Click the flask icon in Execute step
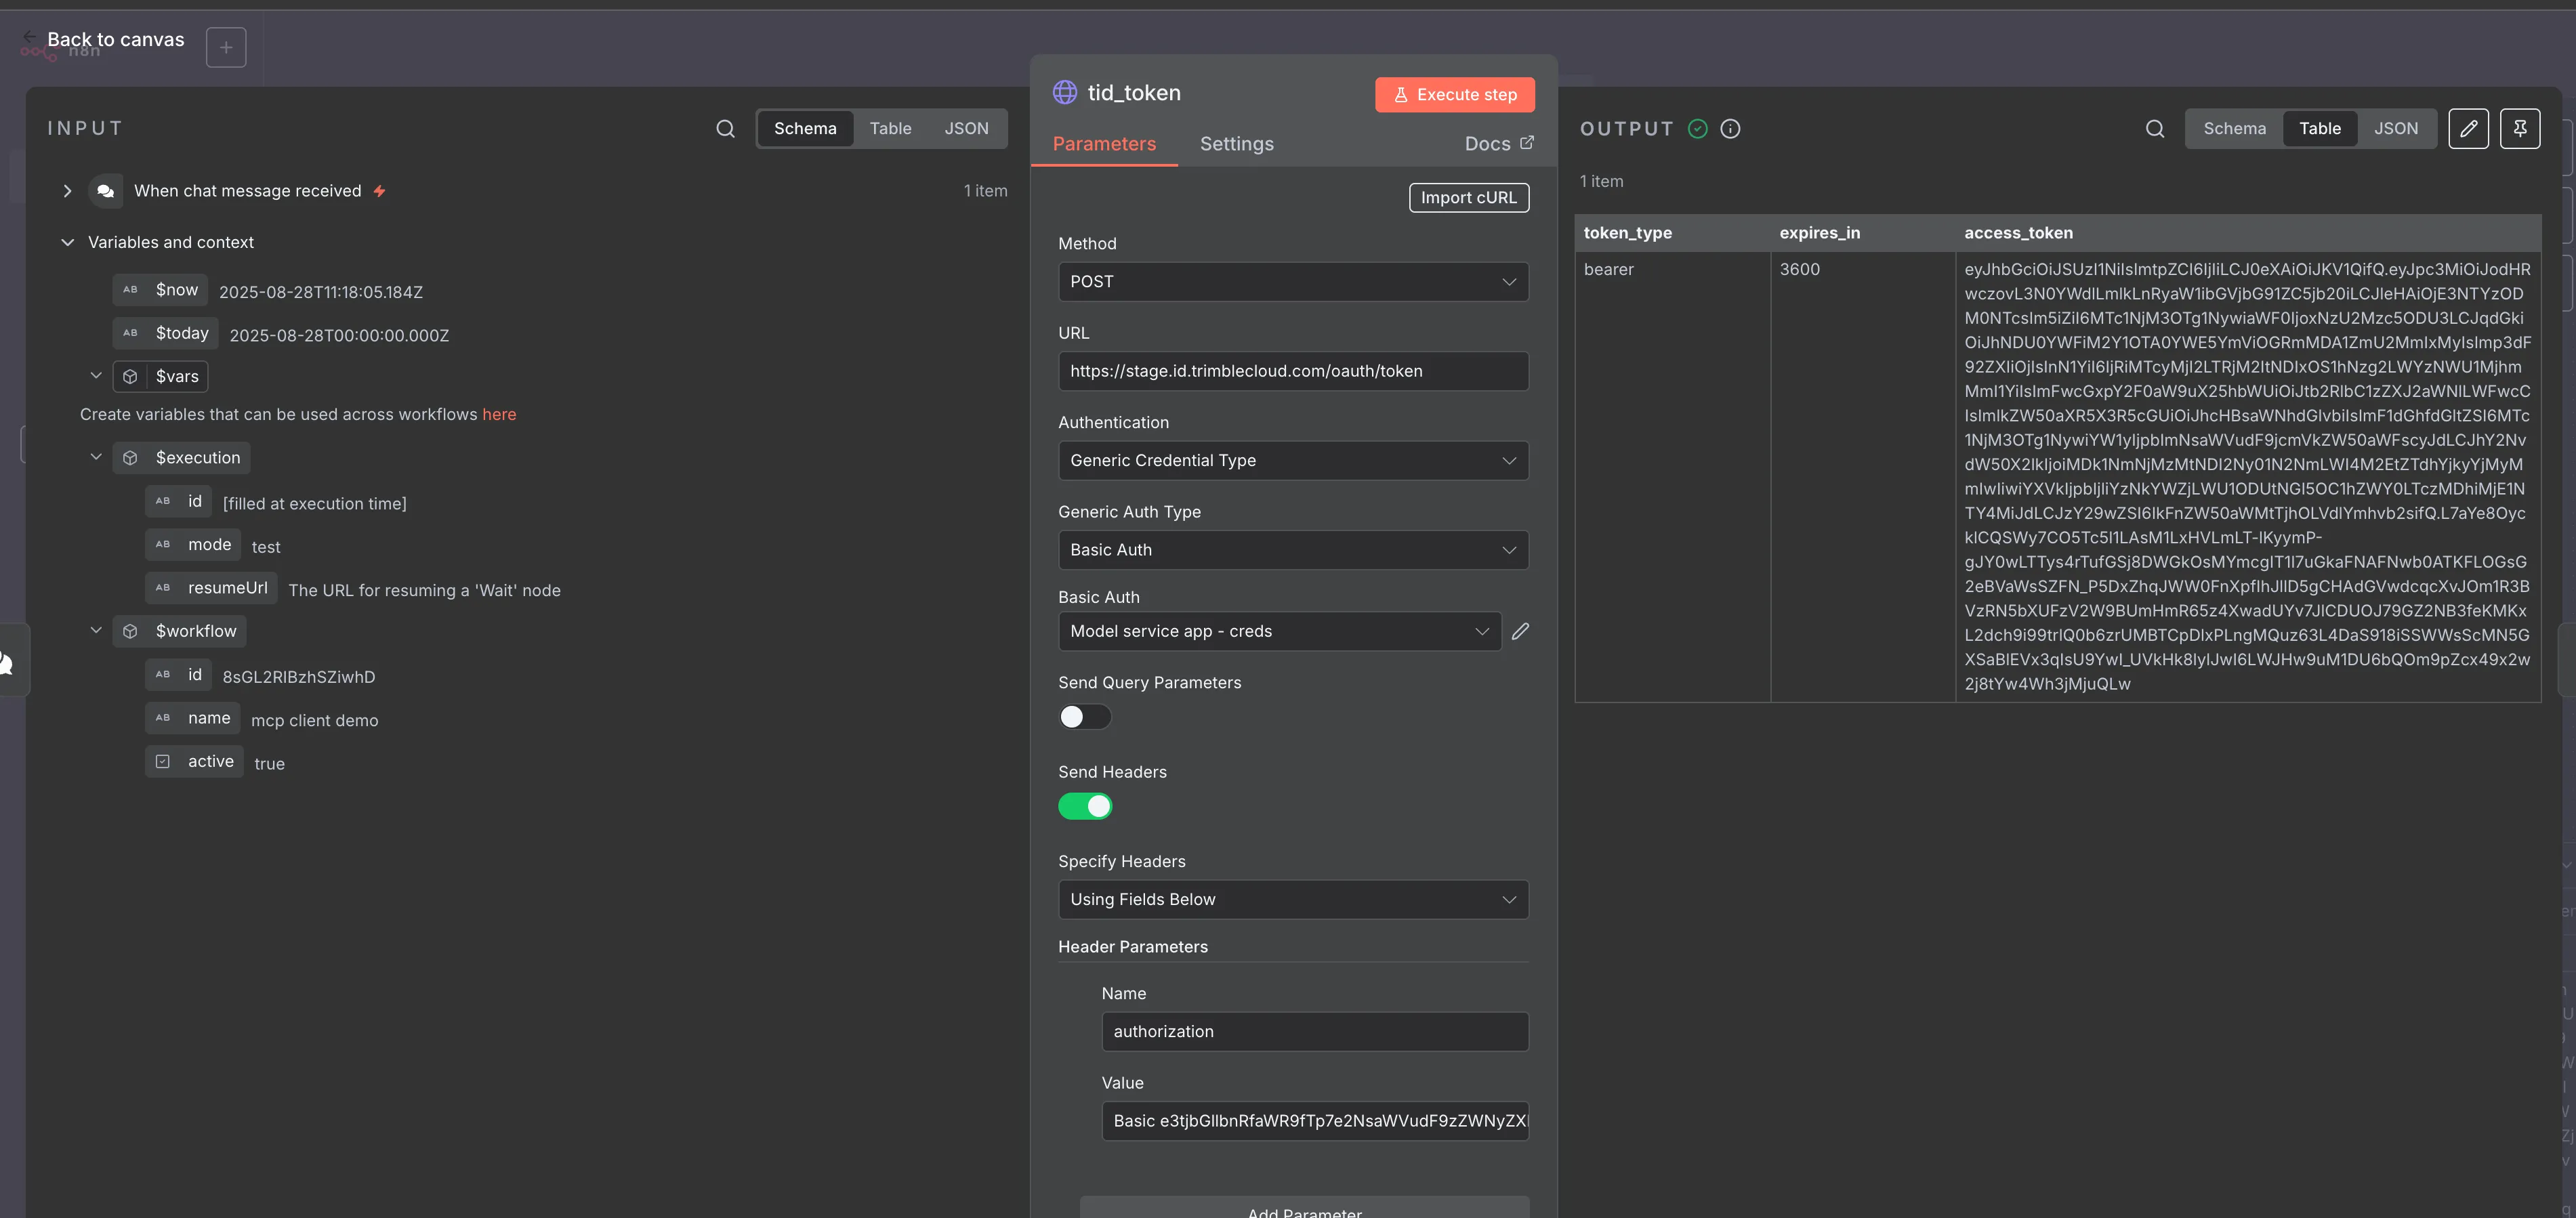2576x1218 pixels. pos(1400,95)
